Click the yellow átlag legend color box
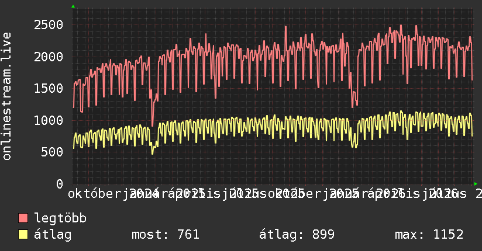 point(23,235)
